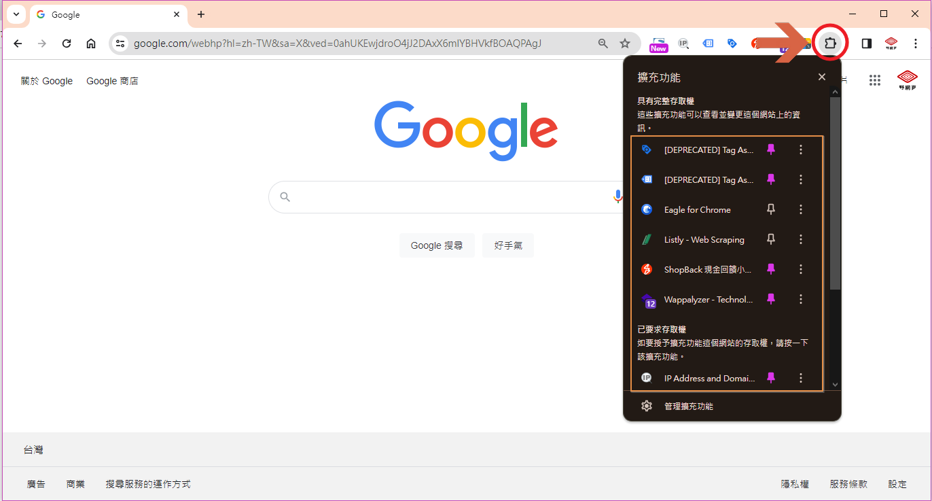Open more options for Listly - Web Scraping
The width and height of the screenshot is (932, 501).
click(x=801, y=240)
